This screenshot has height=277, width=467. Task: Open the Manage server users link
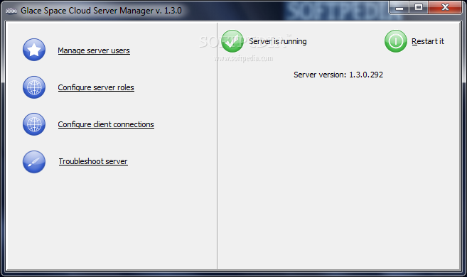[x=94, y=50]
